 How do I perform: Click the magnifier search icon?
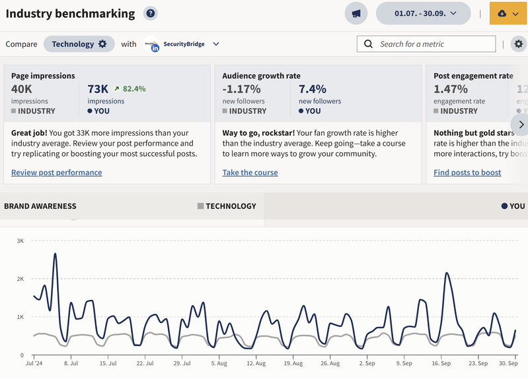pyautogui.click(x=368, y=44)
